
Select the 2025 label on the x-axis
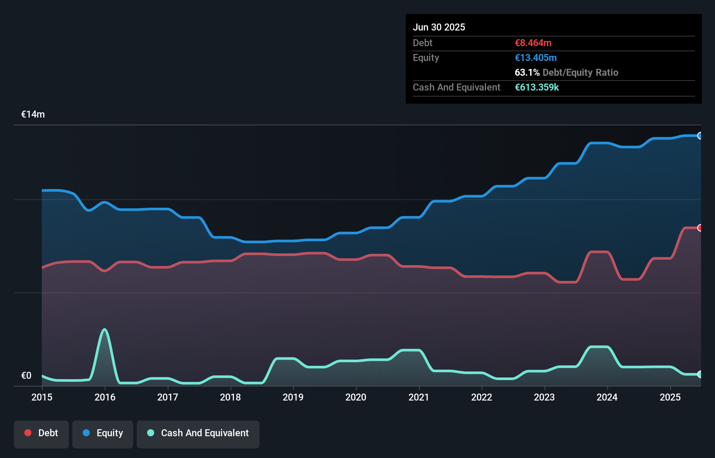point(670,397)
